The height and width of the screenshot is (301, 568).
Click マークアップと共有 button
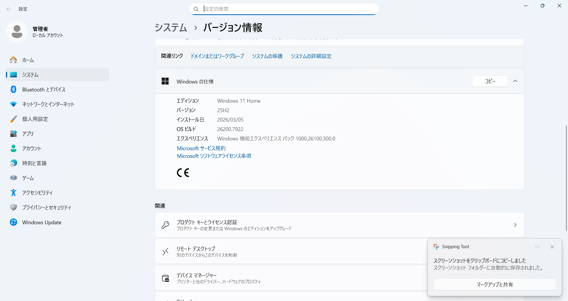tap(494, 284)
